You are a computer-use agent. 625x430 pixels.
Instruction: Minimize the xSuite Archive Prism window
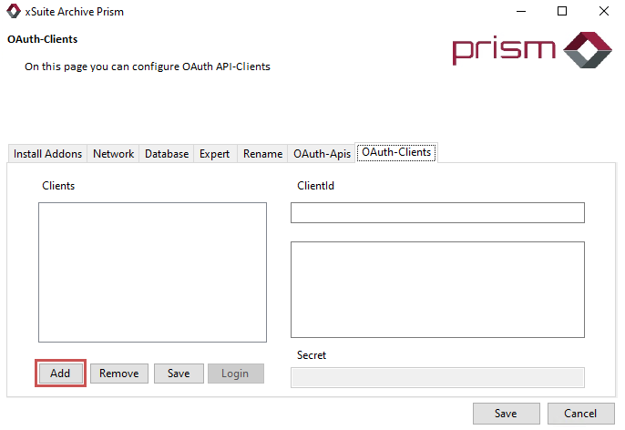[521, 11]
